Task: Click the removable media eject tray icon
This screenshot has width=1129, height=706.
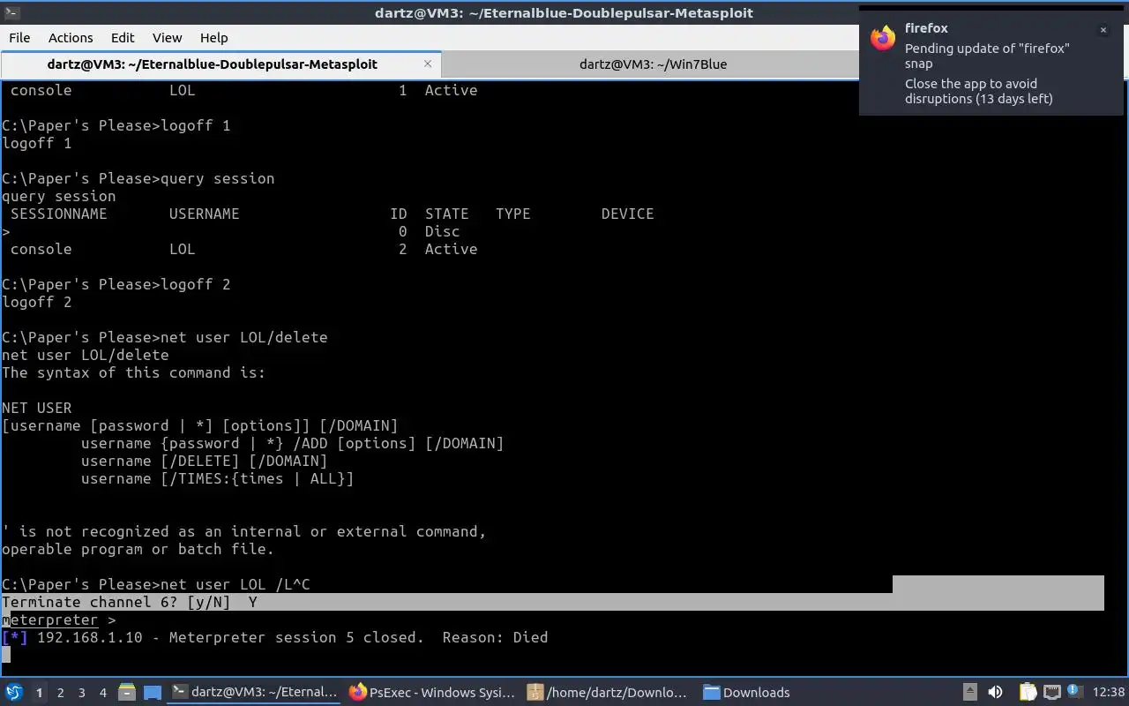Action: 969,693
